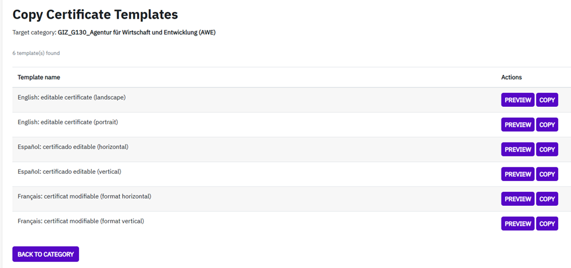Click the target category name text
Viewport: 571px width, 268px height.
click(137, 33)
